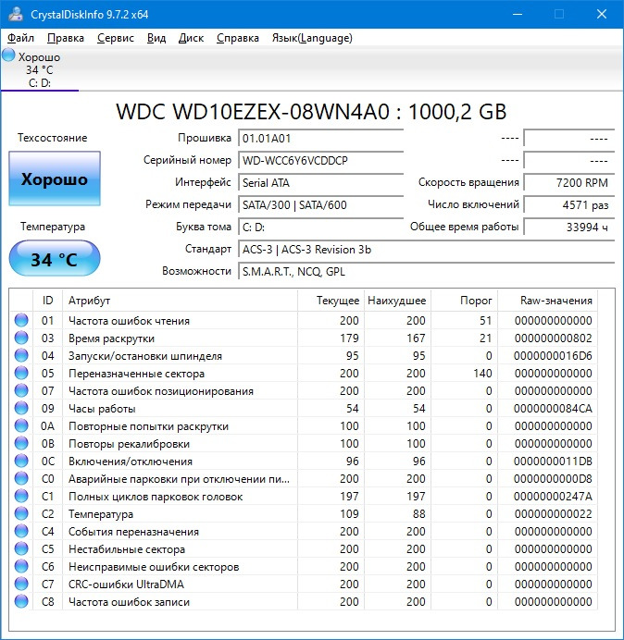This screenshot has height=640, width=624.
Task: Open the Диск menu
Action: [191, 38]
